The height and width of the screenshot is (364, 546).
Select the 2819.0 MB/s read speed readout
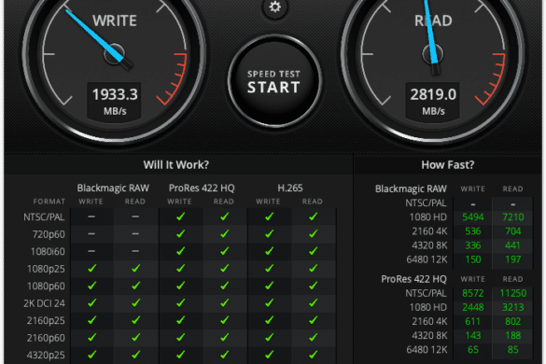[433, 102]
